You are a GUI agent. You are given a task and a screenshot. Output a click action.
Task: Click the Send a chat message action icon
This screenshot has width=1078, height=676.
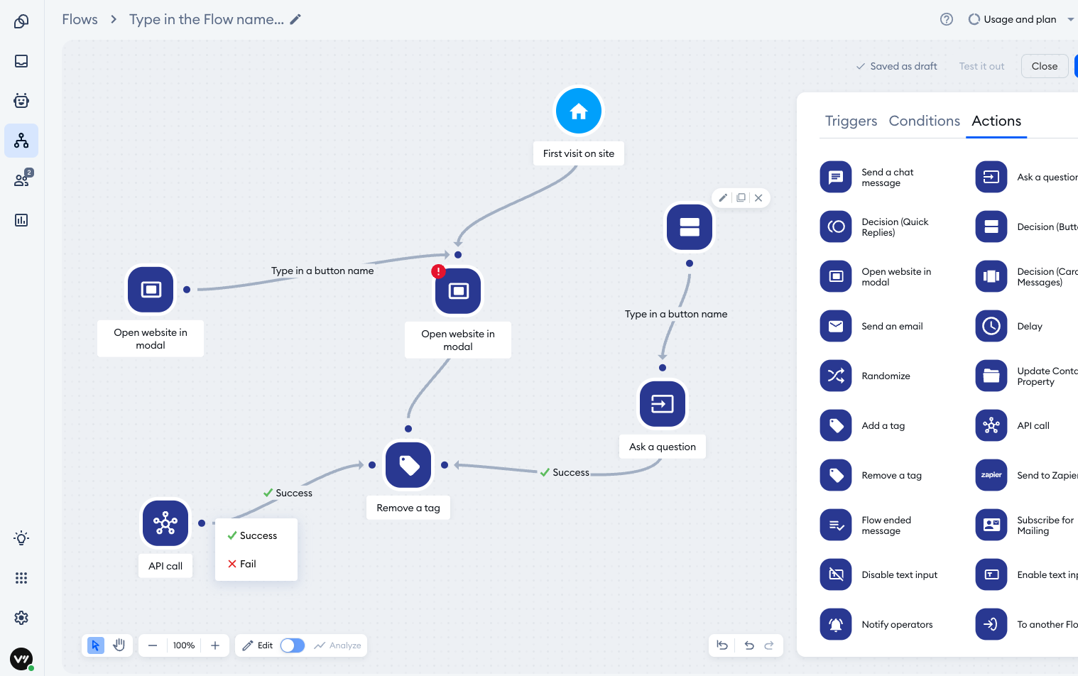pos(836,178)
